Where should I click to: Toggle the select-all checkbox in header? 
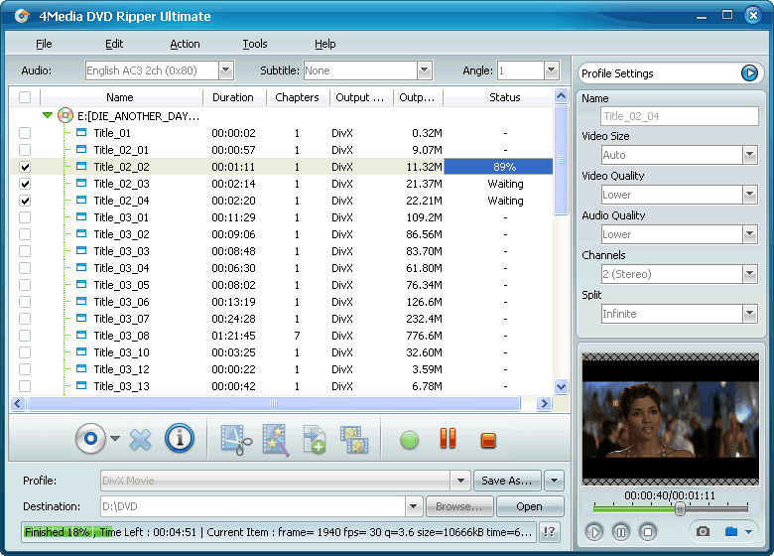click(25, 97)
